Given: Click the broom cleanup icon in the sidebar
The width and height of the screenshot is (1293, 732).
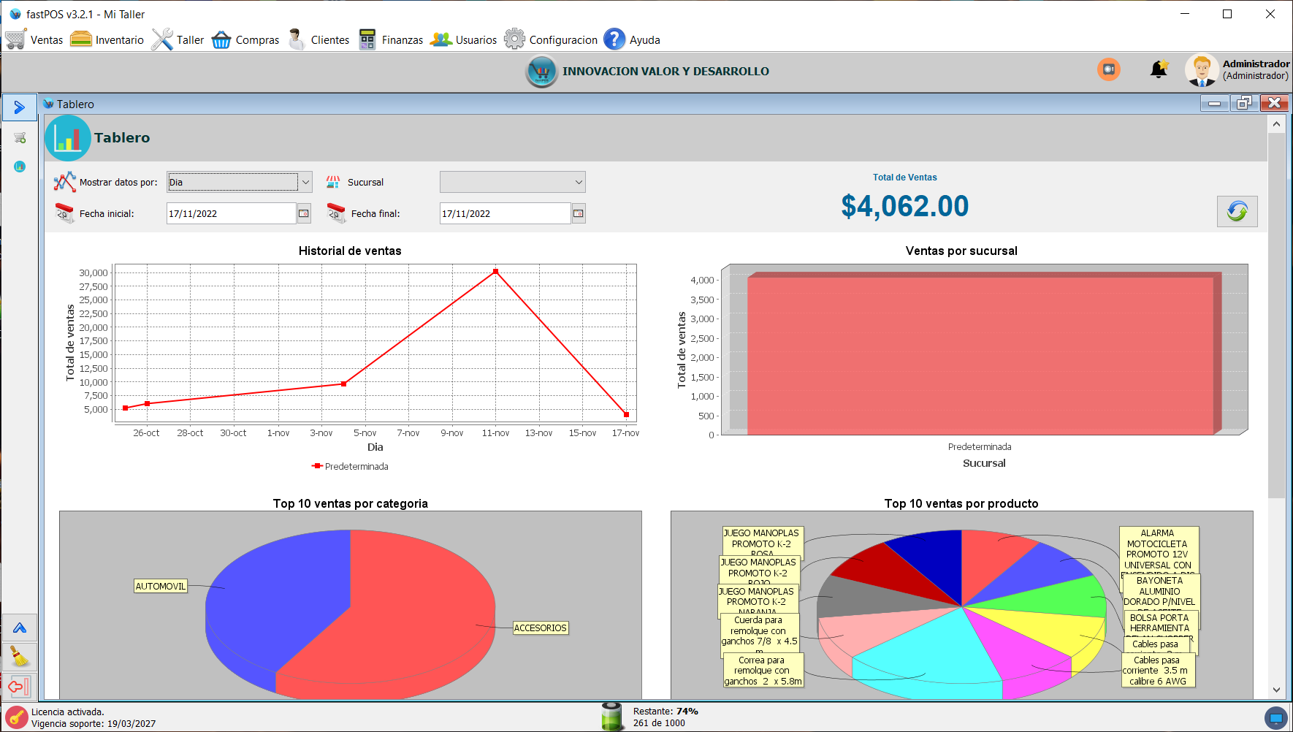Looking at the screenshot, I should [20, 657].
